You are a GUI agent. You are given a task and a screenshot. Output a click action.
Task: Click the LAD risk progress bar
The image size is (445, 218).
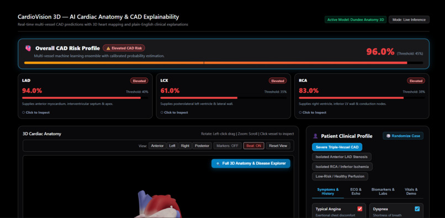point(85,98)
